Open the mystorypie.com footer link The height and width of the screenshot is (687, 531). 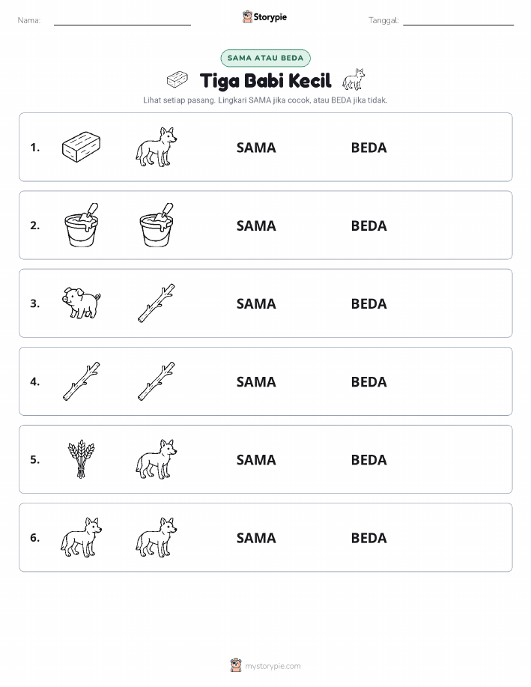(273, 666)
